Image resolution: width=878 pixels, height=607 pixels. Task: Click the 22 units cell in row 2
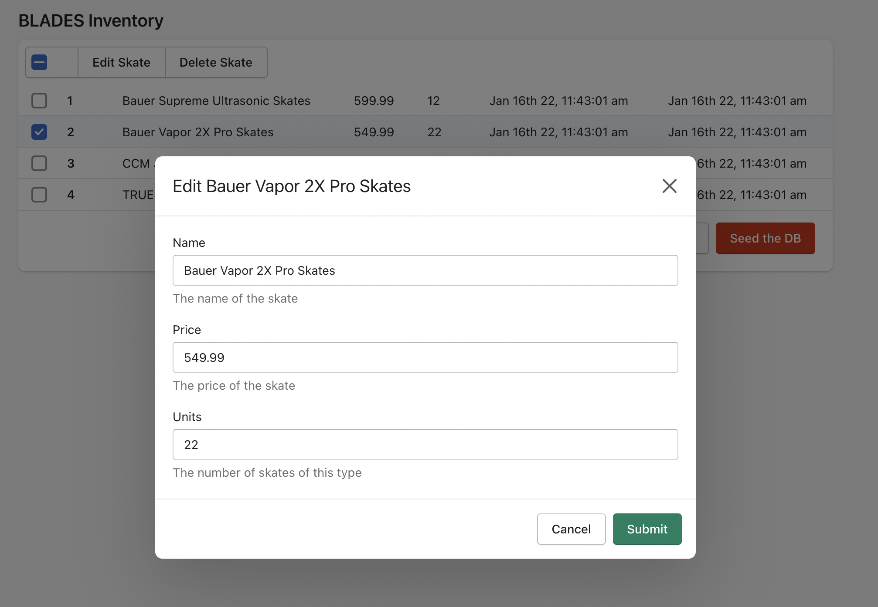coord(434,132)
